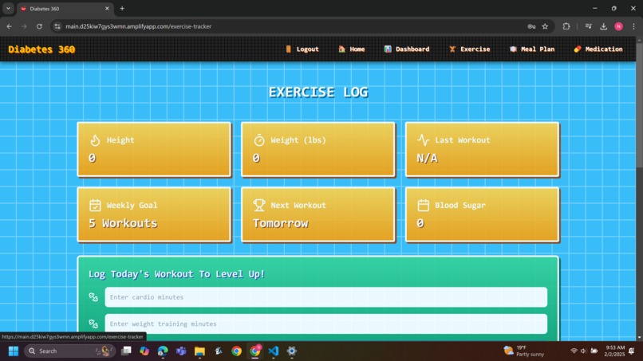Click the site information icon in address bar
Image resolution: width=643 pixels, height=361 pixels.
coord(57,26)
